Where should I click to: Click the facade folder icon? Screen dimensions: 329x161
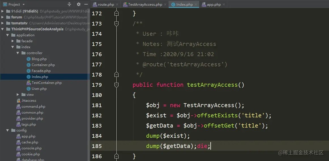tap(18, 41)
